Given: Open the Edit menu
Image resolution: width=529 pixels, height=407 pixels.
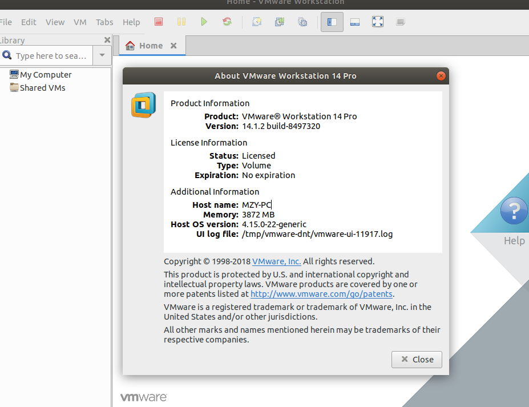Looking at the screenshot, I should (29, 22).
